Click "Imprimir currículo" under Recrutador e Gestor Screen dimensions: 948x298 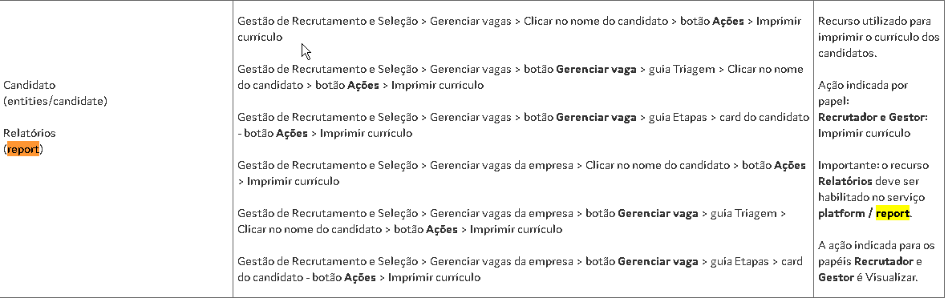[864, 133]
